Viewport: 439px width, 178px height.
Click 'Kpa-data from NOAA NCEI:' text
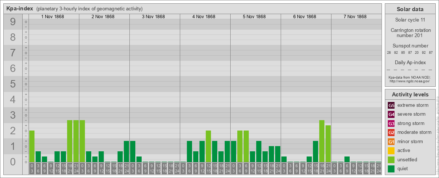pos(410,77)
